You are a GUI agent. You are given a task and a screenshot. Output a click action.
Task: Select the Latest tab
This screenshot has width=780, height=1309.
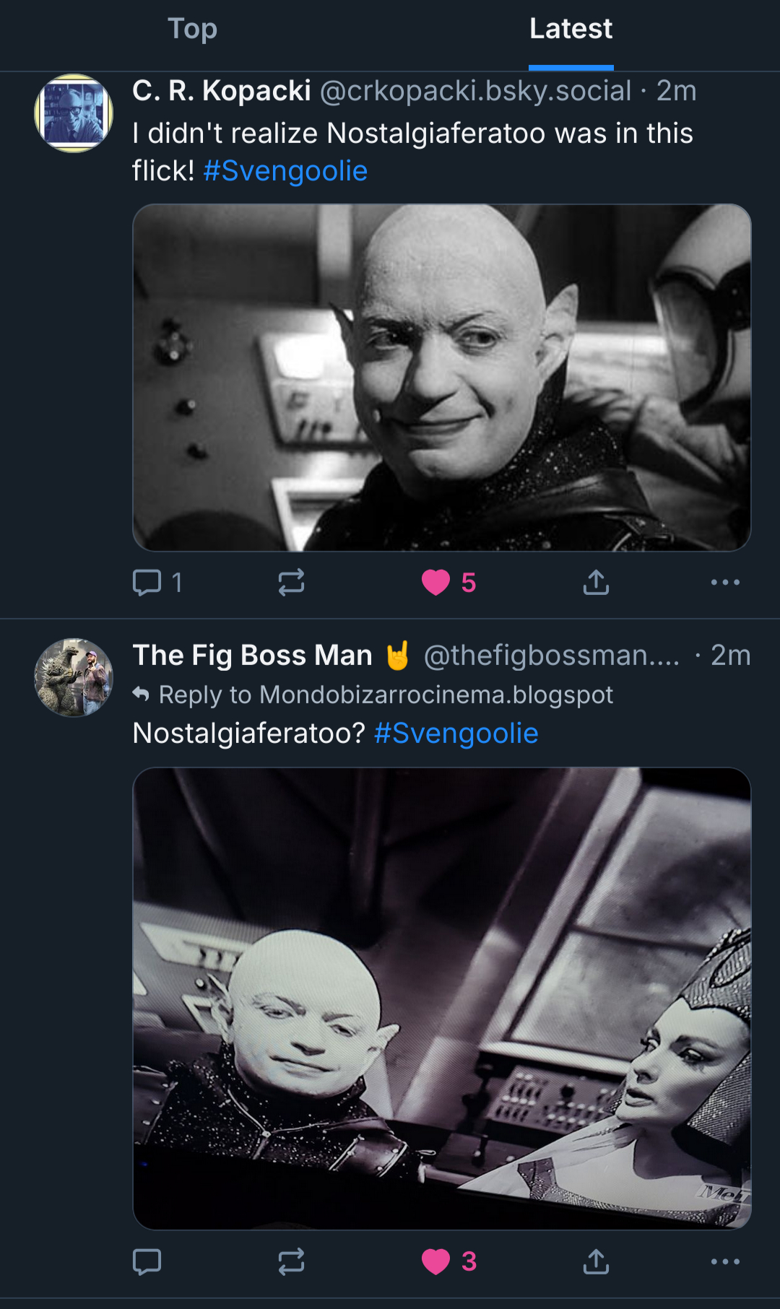coord(571,30)
